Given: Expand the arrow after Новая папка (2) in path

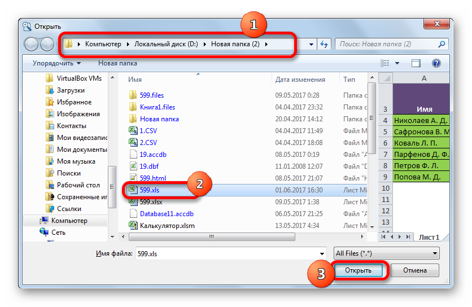Looking at the screenshot, I should tap(266, 44).
